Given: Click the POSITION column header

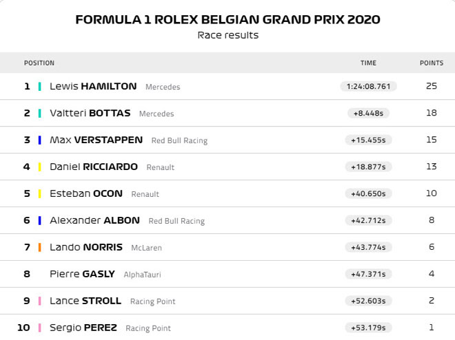Looking at the screenshot, I should point(39,63).
